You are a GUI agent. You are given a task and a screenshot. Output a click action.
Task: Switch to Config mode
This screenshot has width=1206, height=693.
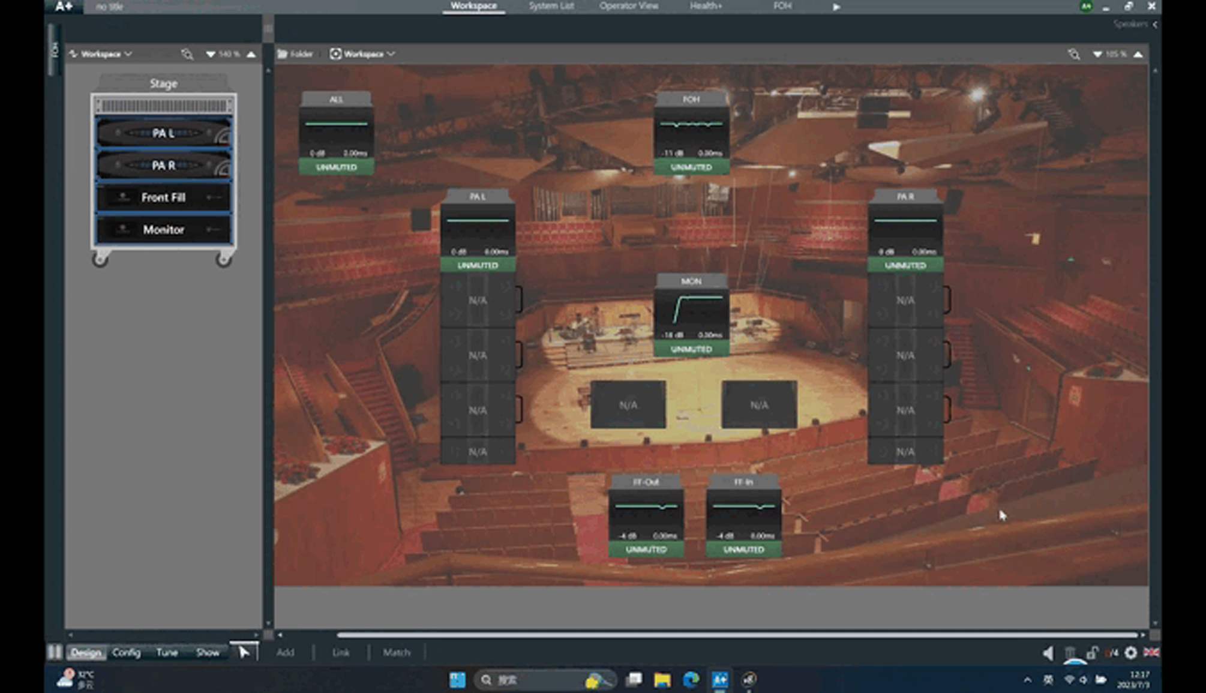(x=126, y=652)
